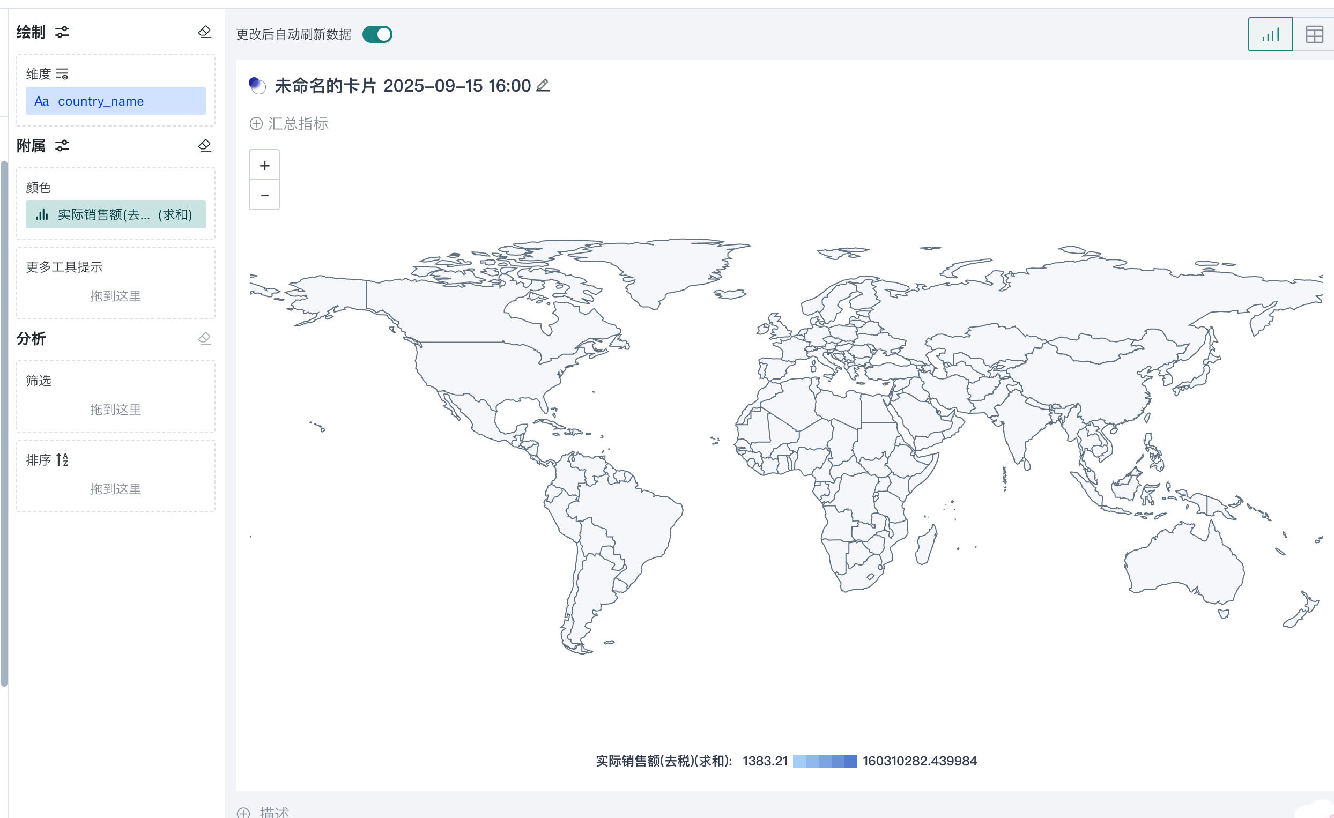This screenshot has width=1334, height=818.
Task: Click the left panel vertical scrollbar
Action: 4,423
